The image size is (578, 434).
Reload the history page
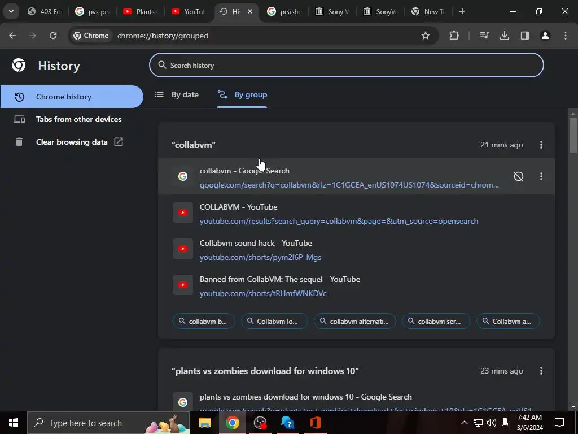(53, 36)
